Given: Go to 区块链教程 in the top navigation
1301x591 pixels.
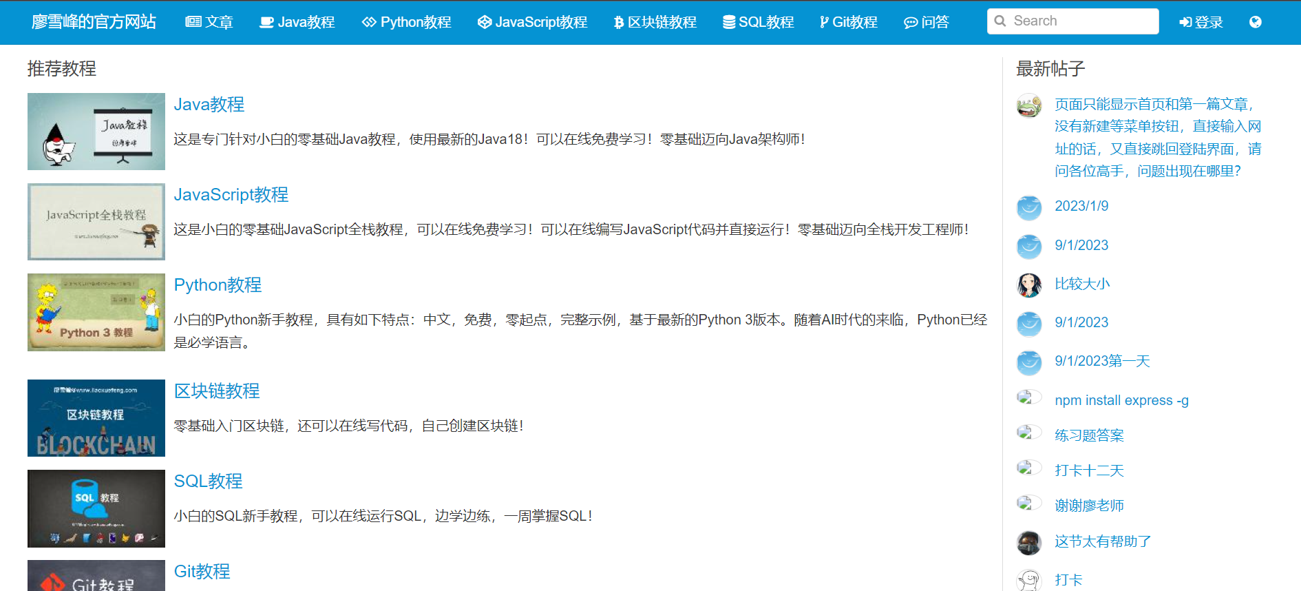Looking at the screenshot, I should point(655,22).
